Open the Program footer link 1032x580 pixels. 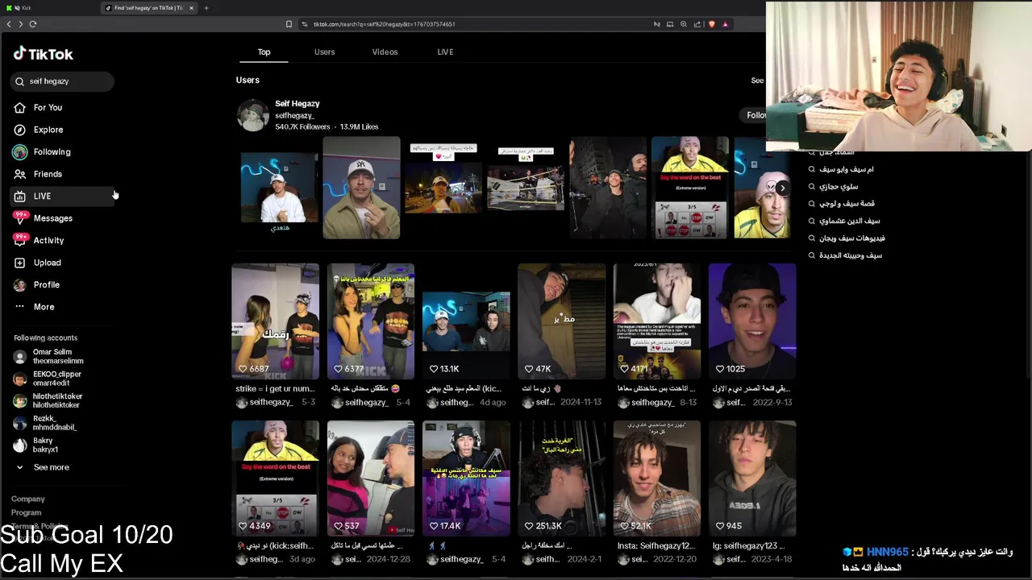click(27, 512)
